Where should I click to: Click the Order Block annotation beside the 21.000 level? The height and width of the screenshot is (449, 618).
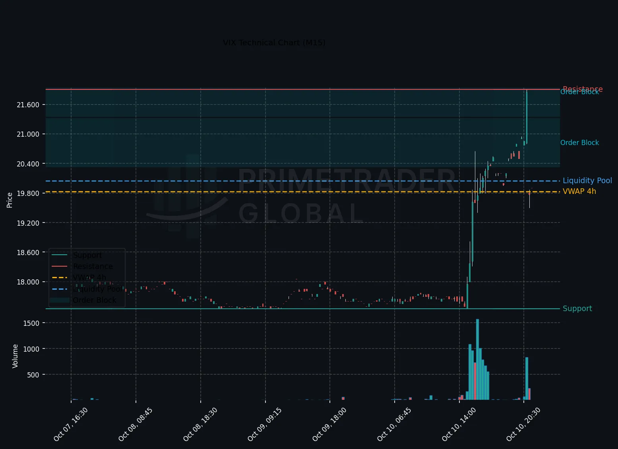(x=579, y=143)
